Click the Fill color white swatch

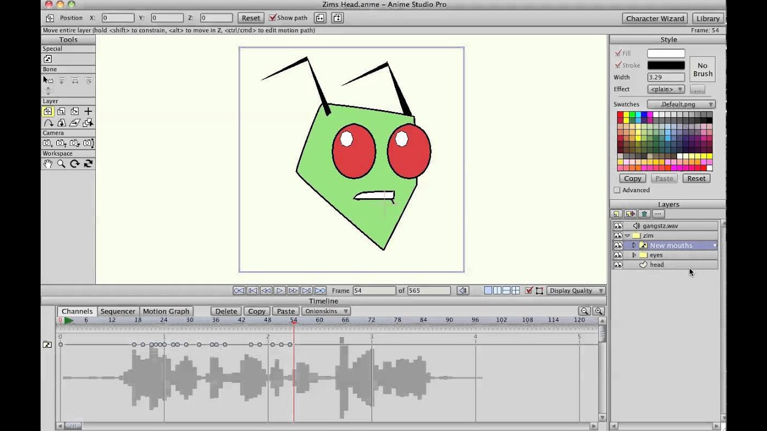click(666, 53)
